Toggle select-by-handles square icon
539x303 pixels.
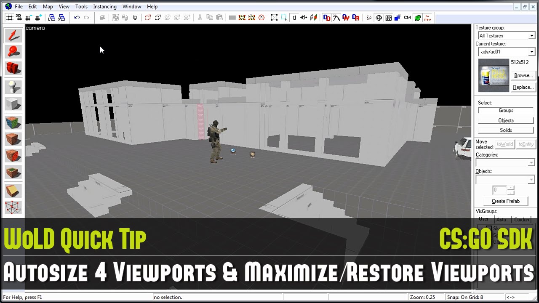tap(274, 18)
